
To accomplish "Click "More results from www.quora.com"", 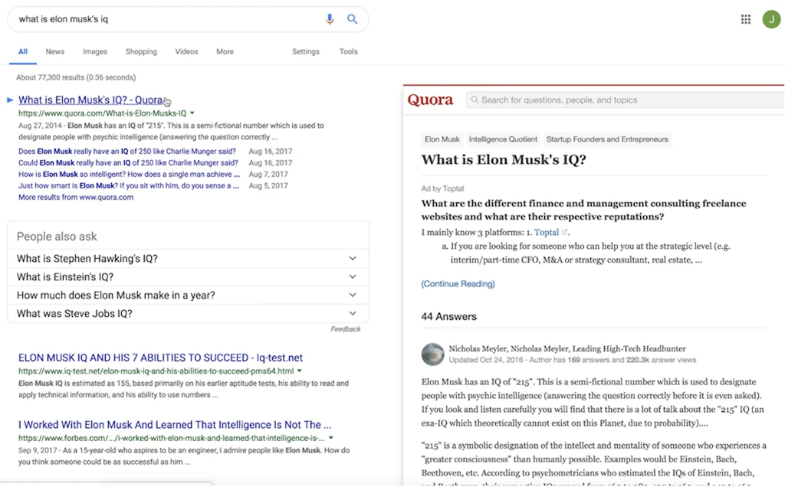I will pyautogui.click(x=76, y=197).
